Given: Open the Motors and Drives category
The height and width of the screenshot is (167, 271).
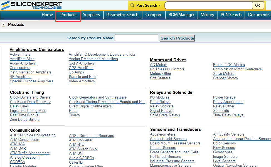Looking at the screenshot, I should coord(168,60).
